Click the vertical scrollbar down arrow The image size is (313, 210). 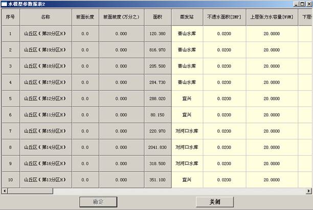point(309,185)
